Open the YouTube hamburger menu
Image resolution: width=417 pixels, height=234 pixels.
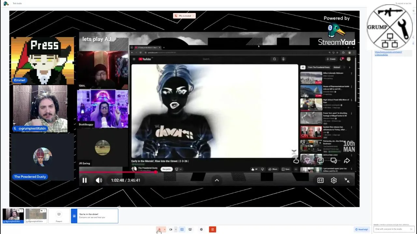click(134, 59)
